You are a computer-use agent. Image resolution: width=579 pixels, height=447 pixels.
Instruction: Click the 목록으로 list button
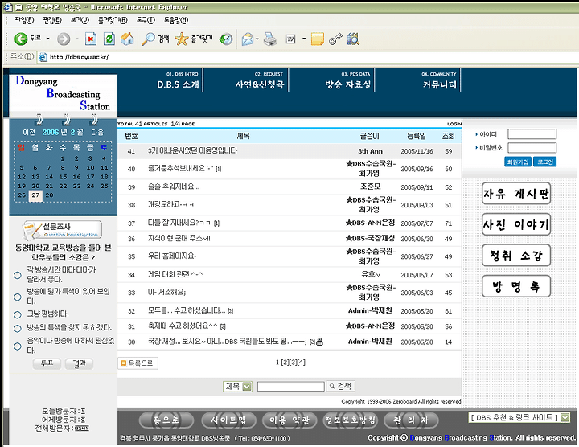click(x=138, y=363)
